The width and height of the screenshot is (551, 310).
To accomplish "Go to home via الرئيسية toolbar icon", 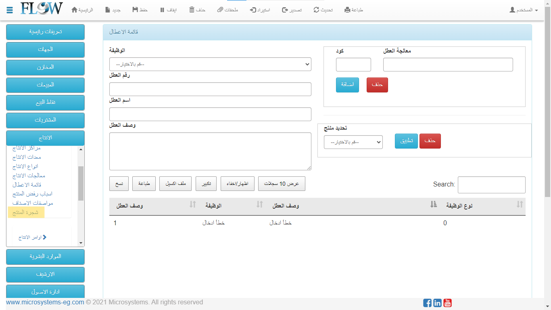I will point(74,10).
